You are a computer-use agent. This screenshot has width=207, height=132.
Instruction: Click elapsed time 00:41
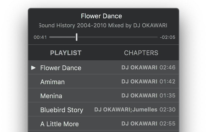click(x=40, y=37)
